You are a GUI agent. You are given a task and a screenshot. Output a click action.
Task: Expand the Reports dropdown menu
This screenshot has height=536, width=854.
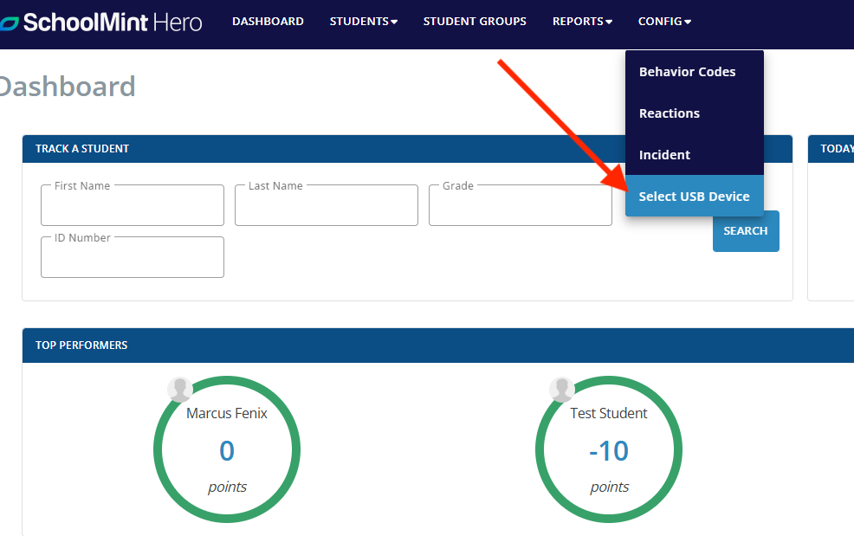pyautogui.click(x=582, y=22)
